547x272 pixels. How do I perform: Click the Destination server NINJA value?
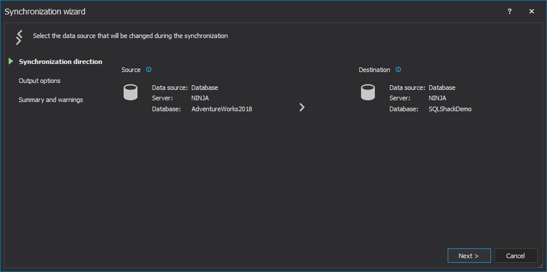pos(437,98)
